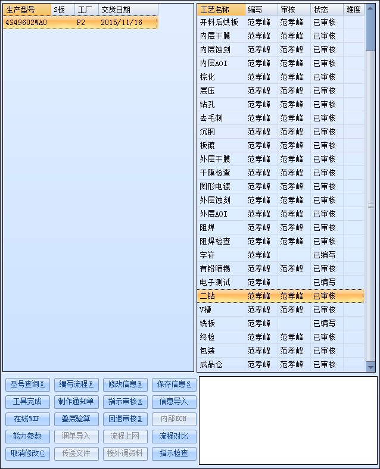
Task: Click the 工具完成 button
Action: point(27,402)
